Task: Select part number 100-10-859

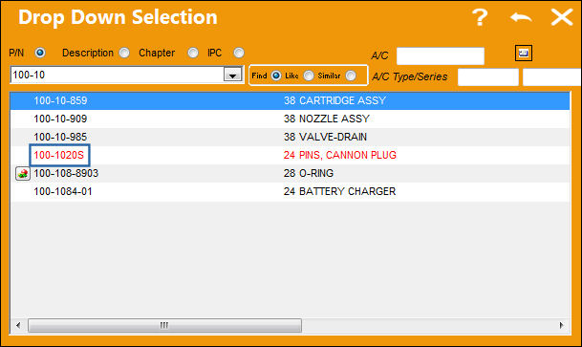Action: coord(60,100)
